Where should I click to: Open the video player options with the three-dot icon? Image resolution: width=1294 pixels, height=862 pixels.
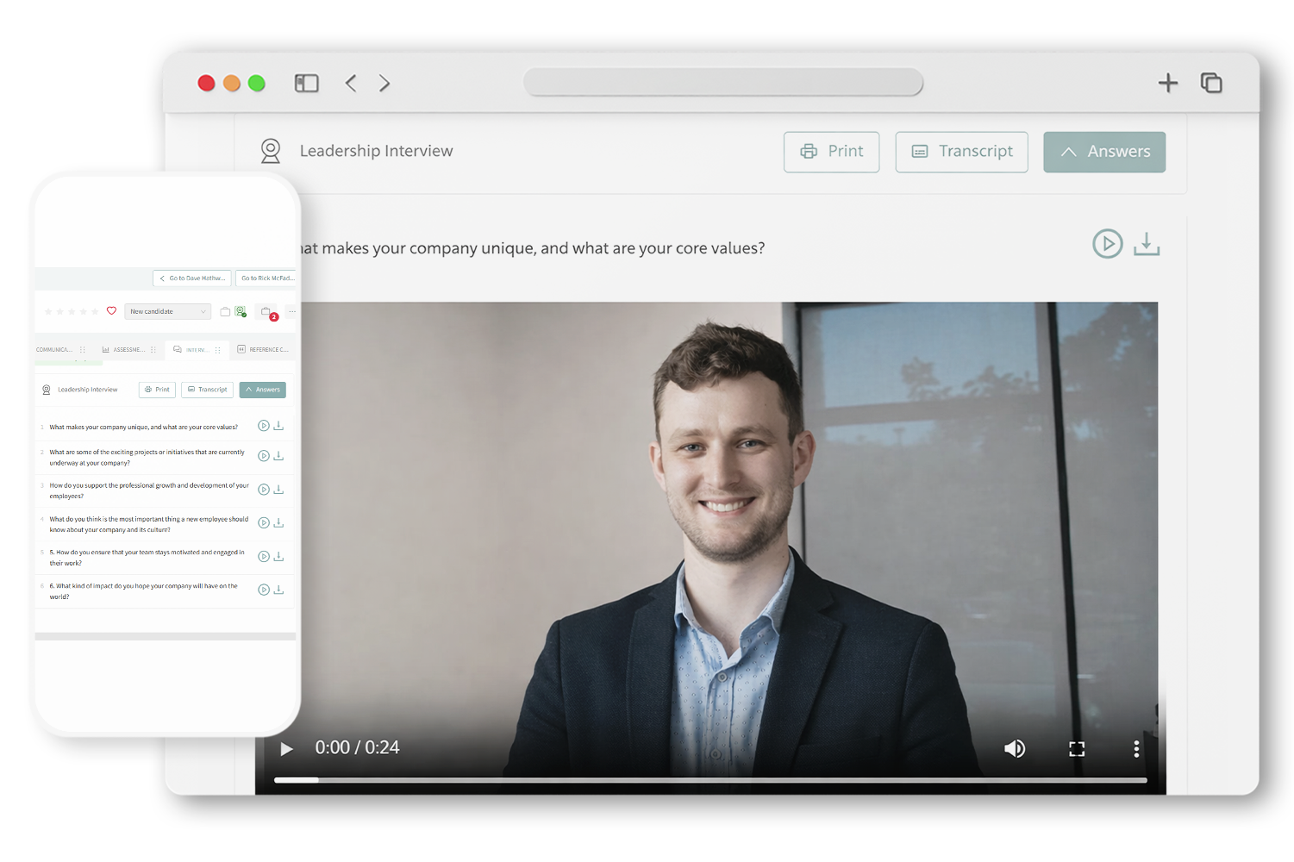[x=1136, y=748]
